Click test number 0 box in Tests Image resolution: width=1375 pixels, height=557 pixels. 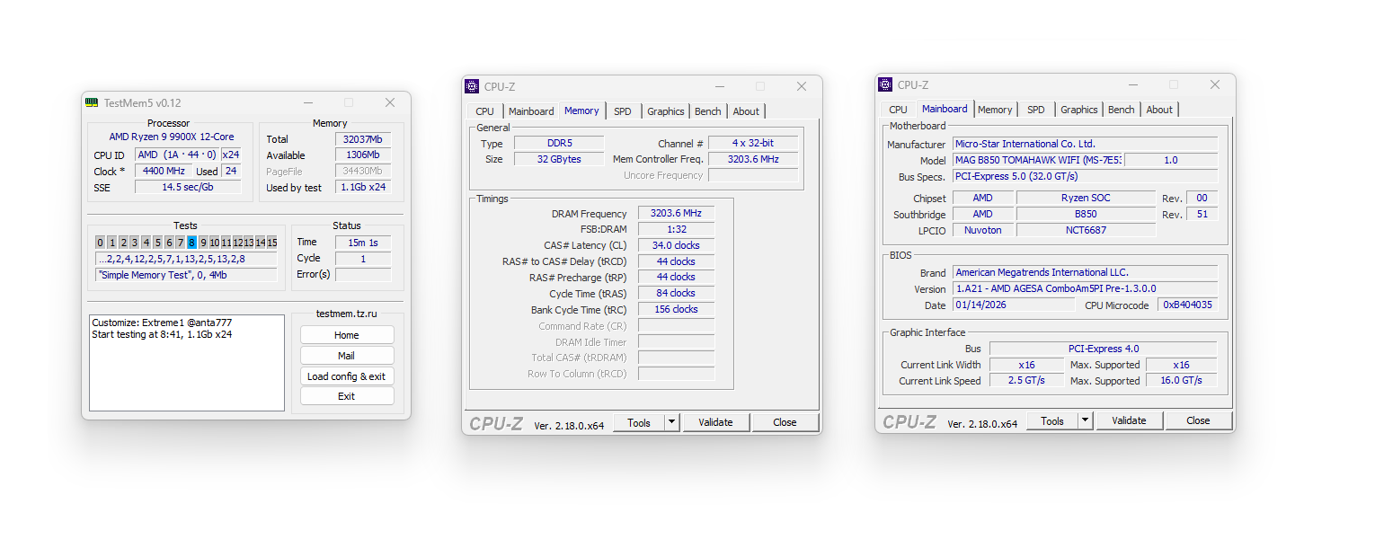point(101,243)
